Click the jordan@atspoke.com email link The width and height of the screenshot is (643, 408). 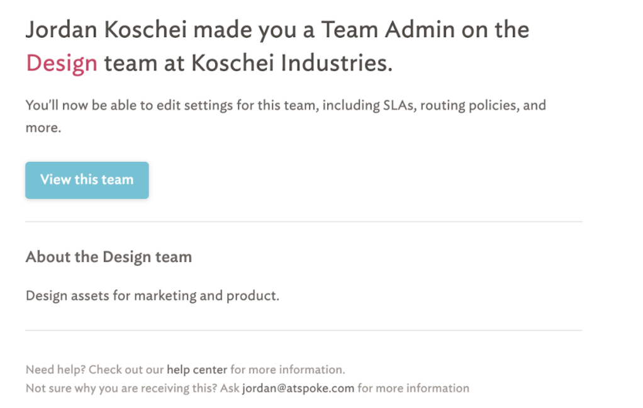[x=298, y=388]
